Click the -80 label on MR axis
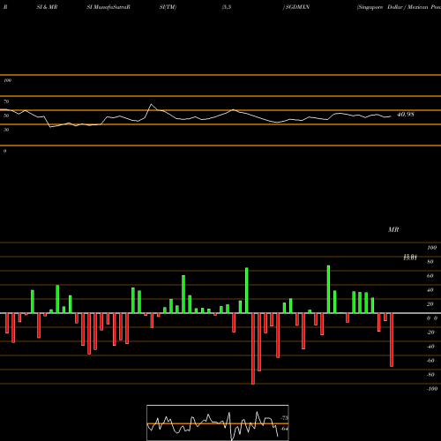Viewport: 441px width, 441px height. pyautogui.click(x=430, y=375)
